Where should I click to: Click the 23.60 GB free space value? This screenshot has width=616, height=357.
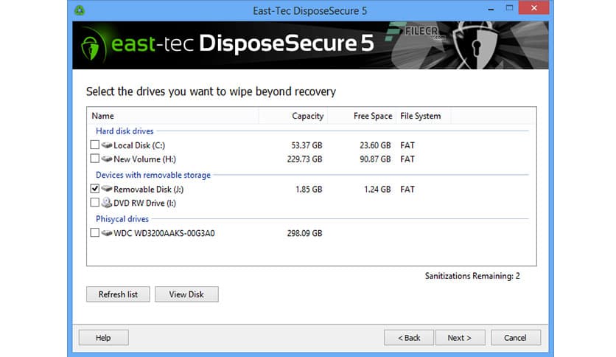(375, 145)
